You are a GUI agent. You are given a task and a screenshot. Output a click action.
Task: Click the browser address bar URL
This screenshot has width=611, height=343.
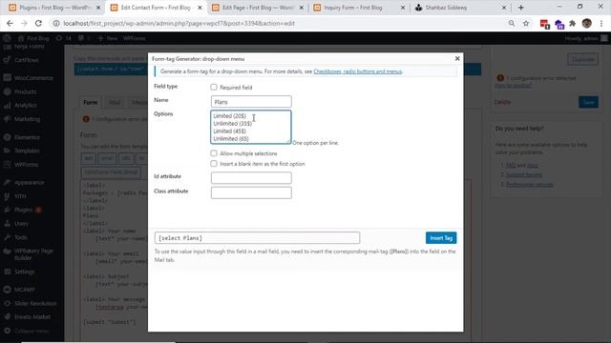point(179,23)
